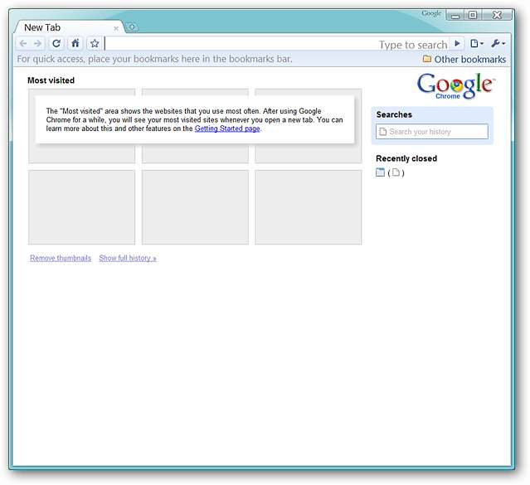
Task: Click the bookmarks bar hint text
Action: pos(154,59)
